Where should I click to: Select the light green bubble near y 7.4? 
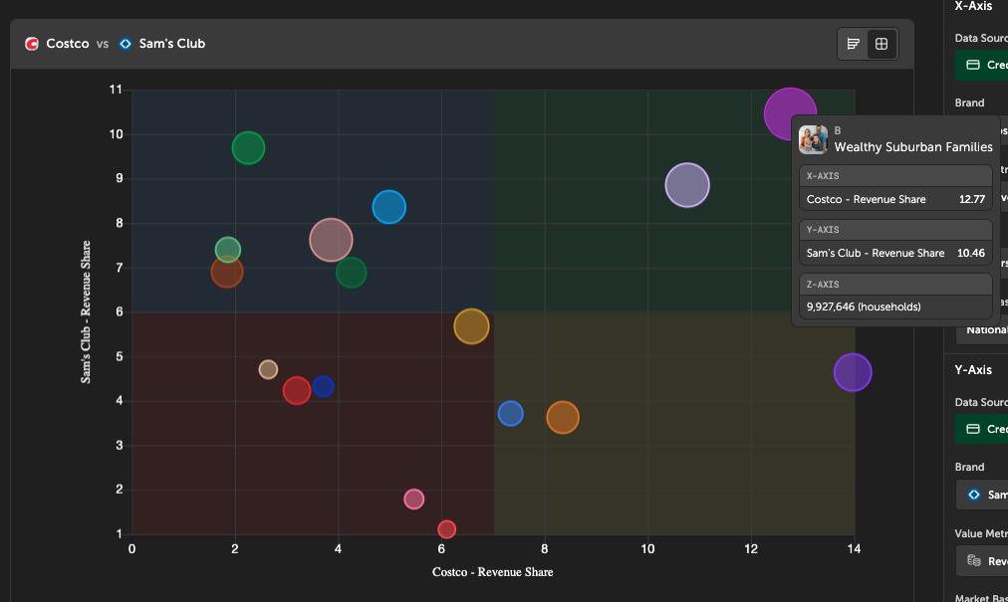coord(227,250)
